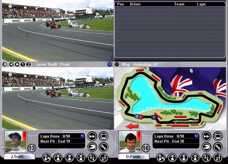Click Panis's car with sideways arrows icon

pyautogui.click(x=195, y=157)
